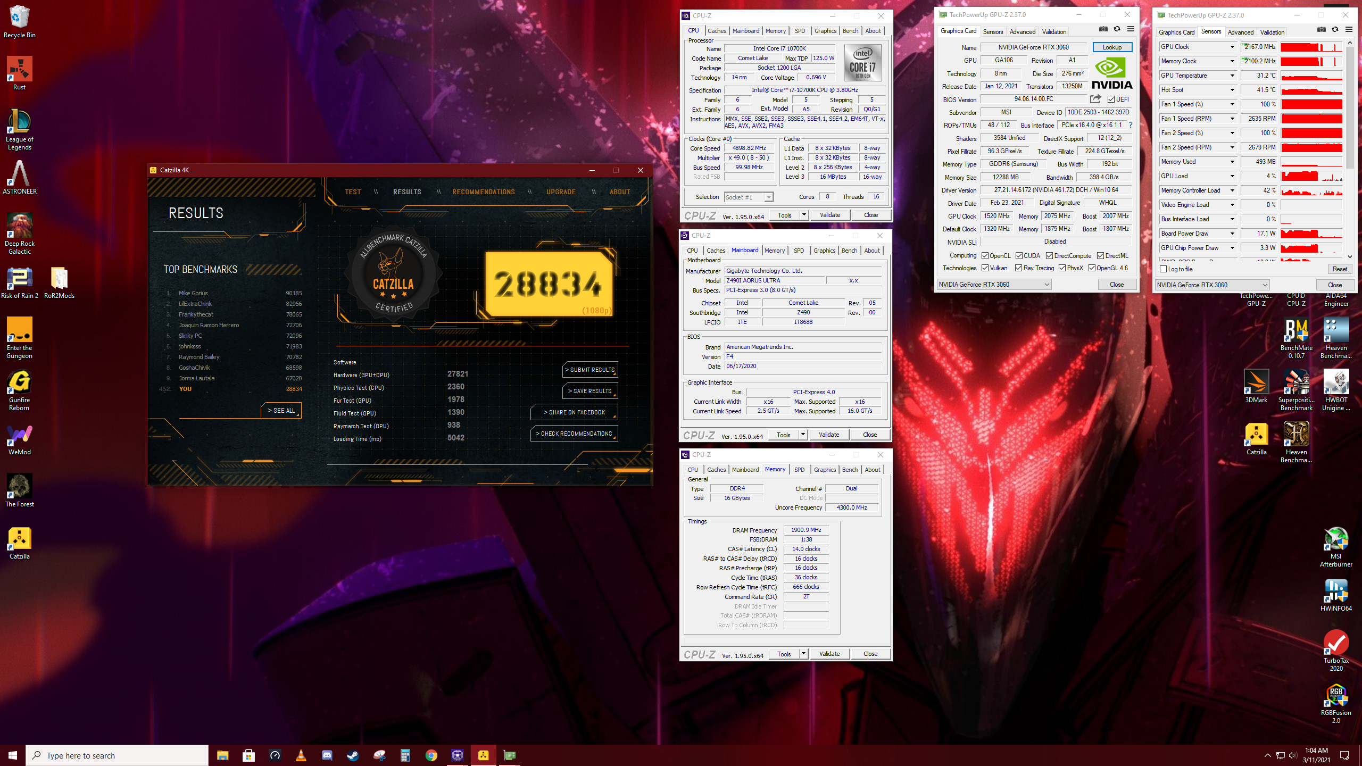Toggle CUDA computing checkbox

click(x=1019, y=256)
